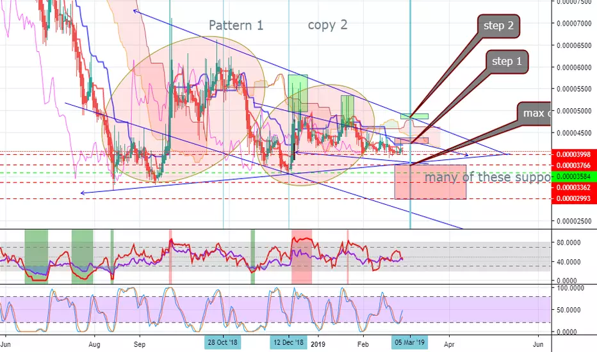Click the 80.0000 oscillator scale value

pyautogui.click(x=568, y=243)
